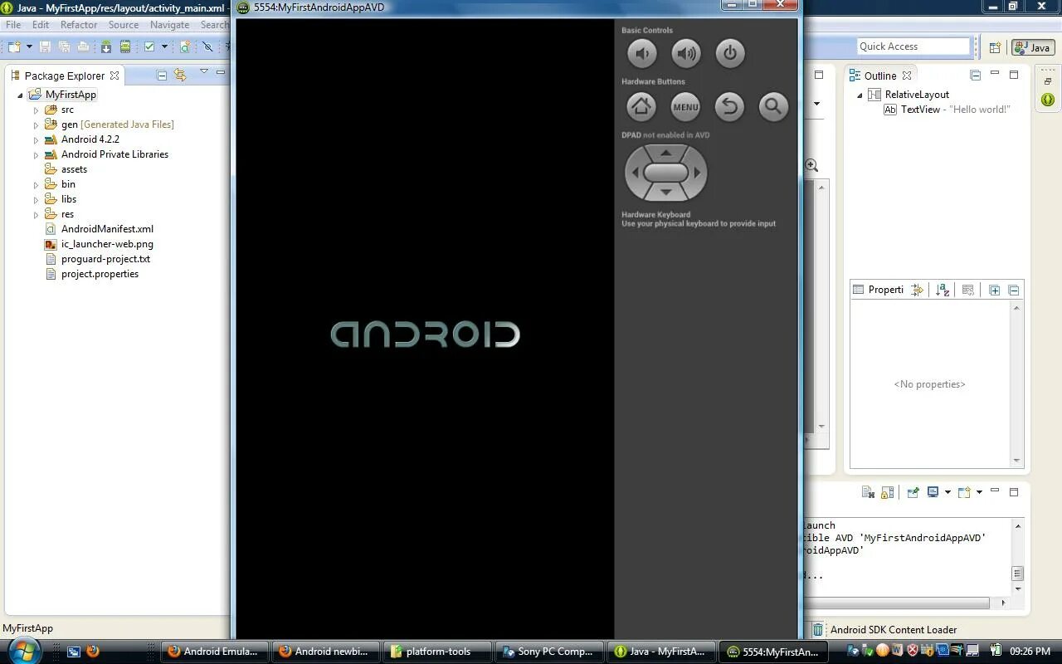
Task: Click the New Android XML file icon
Action: tap(185, 46)
